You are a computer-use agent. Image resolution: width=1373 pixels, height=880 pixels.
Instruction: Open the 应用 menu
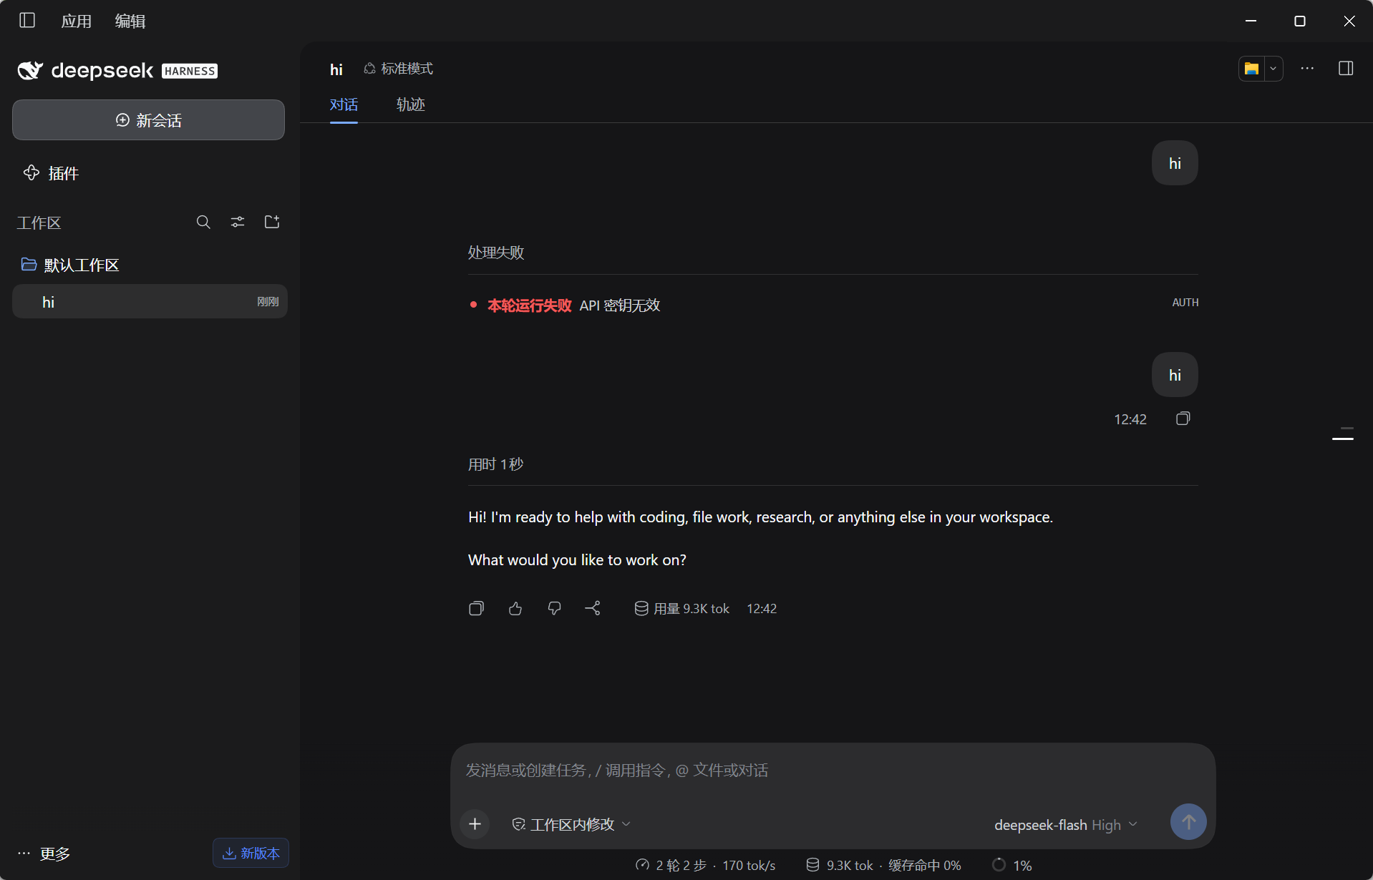tap(76, 21)
